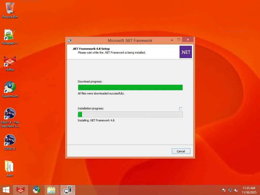The image size is (260, 195).
Task: Select the plain SWAT 4 desktop shortcut
Action: (10, 142)
